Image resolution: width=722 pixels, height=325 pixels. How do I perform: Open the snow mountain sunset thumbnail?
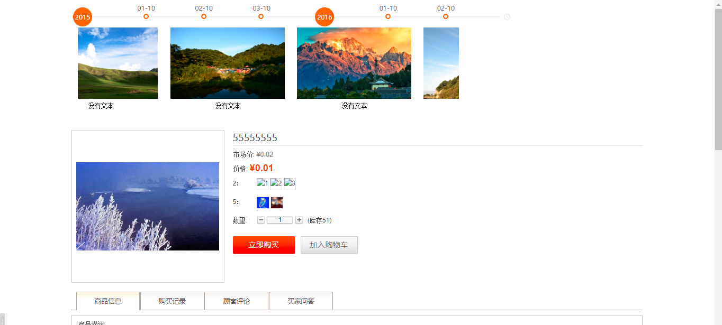(x=354, y=63)
